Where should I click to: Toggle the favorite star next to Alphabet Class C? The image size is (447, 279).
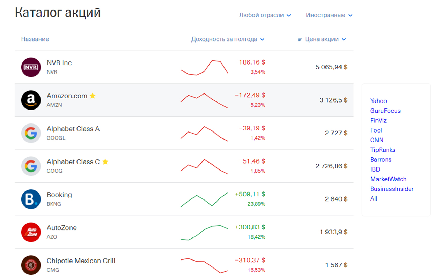(x=105, y=162)
